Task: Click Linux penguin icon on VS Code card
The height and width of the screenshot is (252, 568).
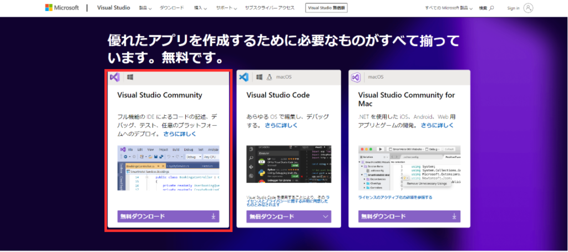Action: [269, 77]
